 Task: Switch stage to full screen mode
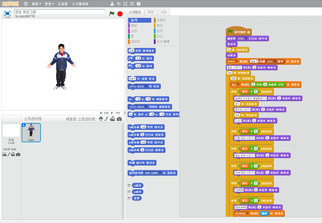pos(7,13)
